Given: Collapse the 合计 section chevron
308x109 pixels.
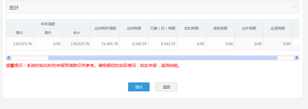Looking at the screenshot, I should [x=294, y=7].
